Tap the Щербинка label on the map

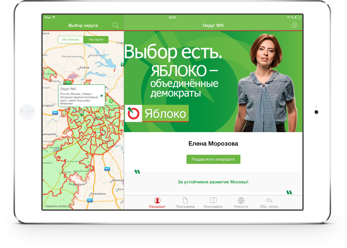81,171
